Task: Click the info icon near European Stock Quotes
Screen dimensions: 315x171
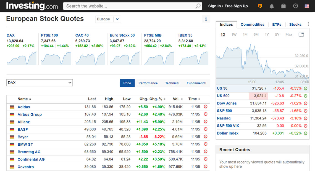Action: pyautogui.click(x=206, y=19)
